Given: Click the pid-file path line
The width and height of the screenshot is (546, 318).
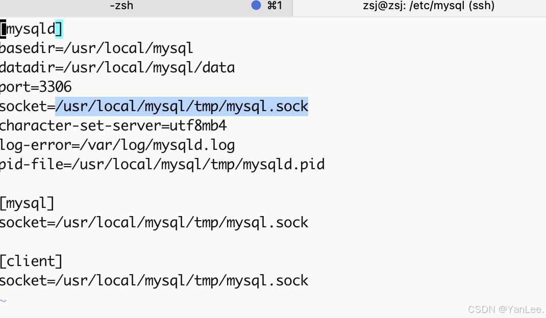Looking at the screenshot, I should [162, 164].
